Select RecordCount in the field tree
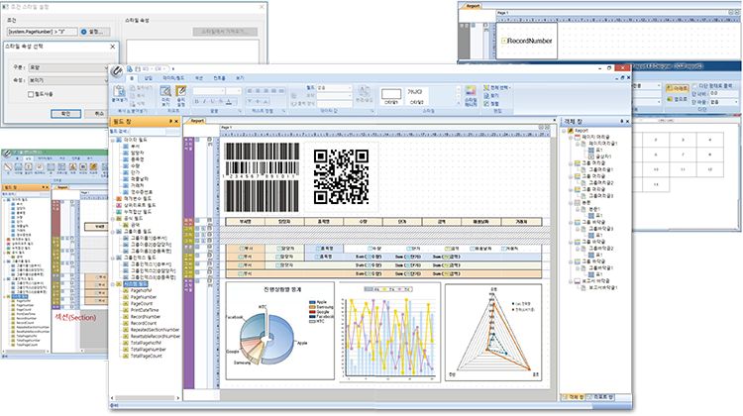The image size is (743, 416). pyautogui.click(x=144, y=323)
